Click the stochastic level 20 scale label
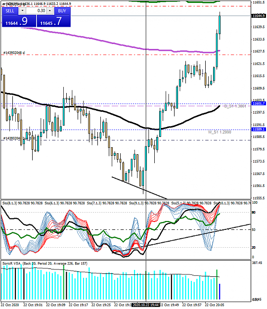Viewport: 267px width, 309px height. tap(254, 248)
